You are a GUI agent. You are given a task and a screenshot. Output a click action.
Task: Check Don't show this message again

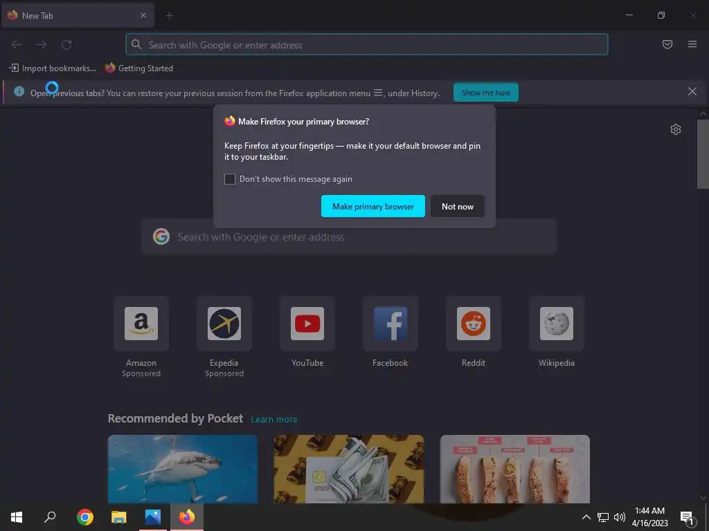pyautogui.click(x=230, y=179)
